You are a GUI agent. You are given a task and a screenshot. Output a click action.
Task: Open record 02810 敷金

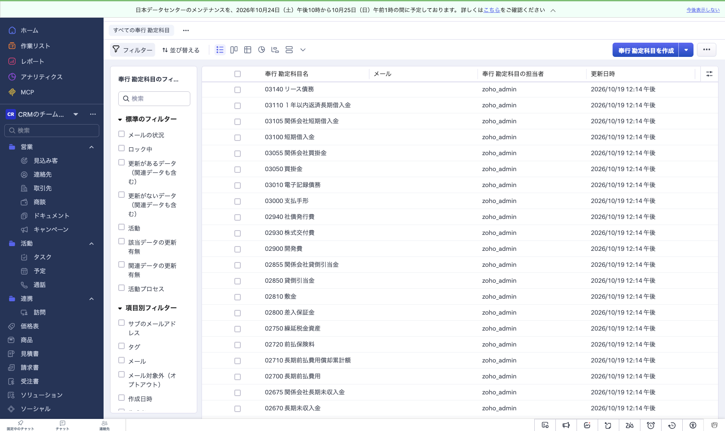point(281,297)
